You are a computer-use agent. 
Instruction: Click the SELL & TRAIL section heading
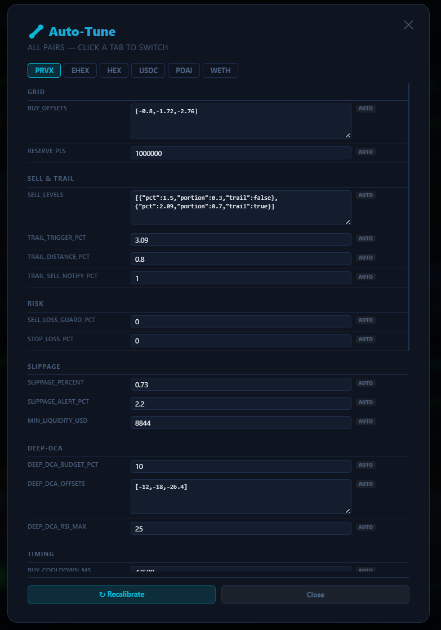tap(51, 178)
